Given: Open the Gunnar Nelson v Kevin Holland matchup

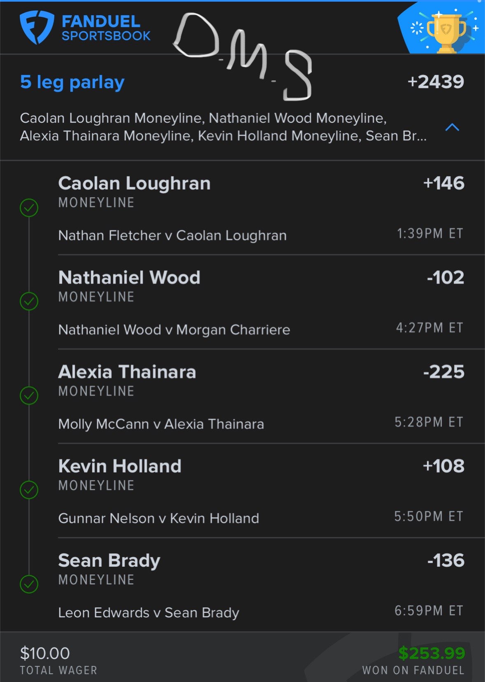Looking at the screenshot, I should (158, 519).
